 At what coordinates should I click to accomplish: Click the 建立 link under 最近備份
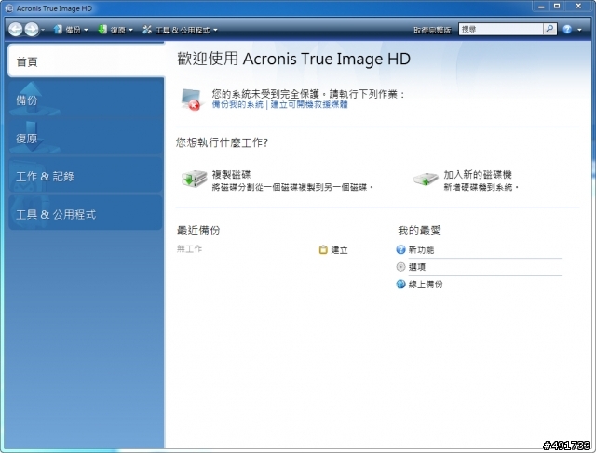[339, 250]
